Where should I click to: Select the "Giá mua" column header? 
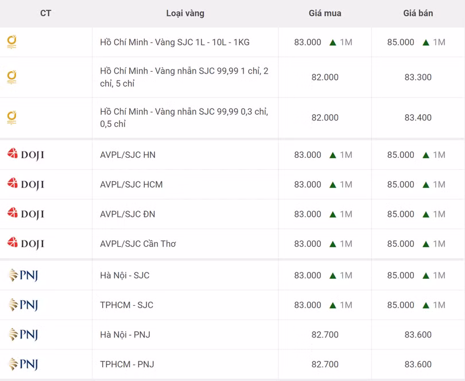[325, 13]
